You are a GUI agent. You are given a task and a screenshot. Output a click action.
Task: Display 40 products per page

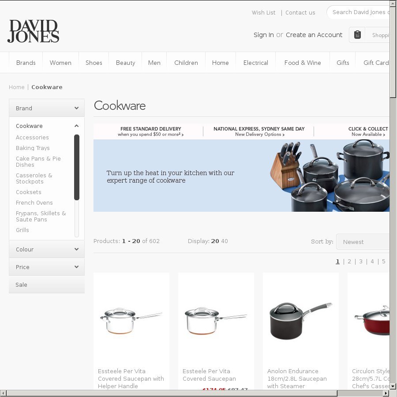coord(225,241)
